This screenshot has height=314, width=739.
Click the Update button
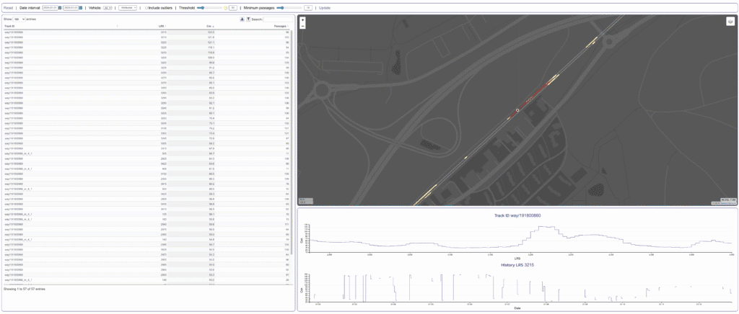click(x=324, y=7)
